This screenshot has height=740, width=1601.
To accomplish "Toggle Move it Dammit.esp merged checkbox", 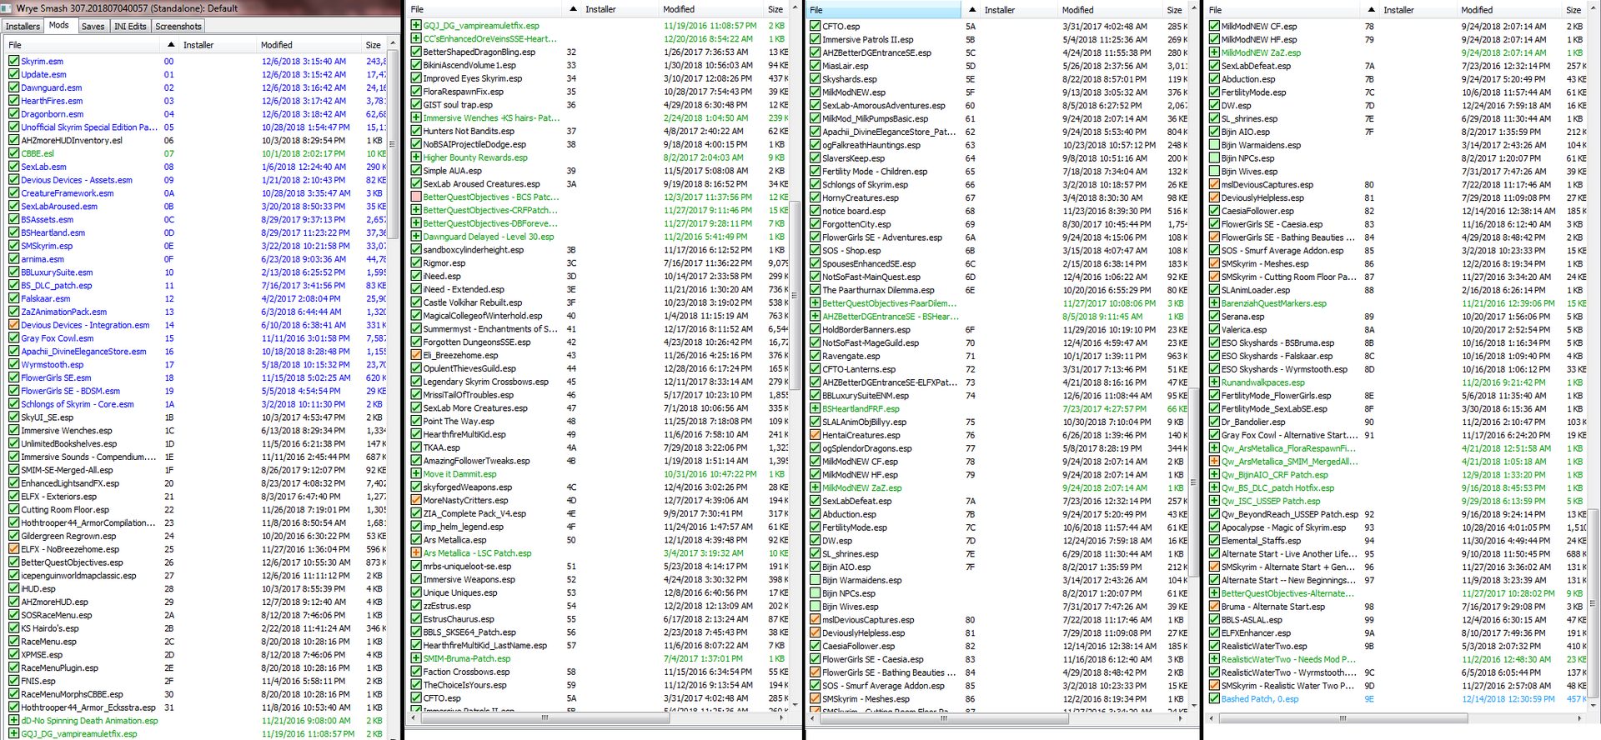I will pyautogui.click(x=416, y=473).
